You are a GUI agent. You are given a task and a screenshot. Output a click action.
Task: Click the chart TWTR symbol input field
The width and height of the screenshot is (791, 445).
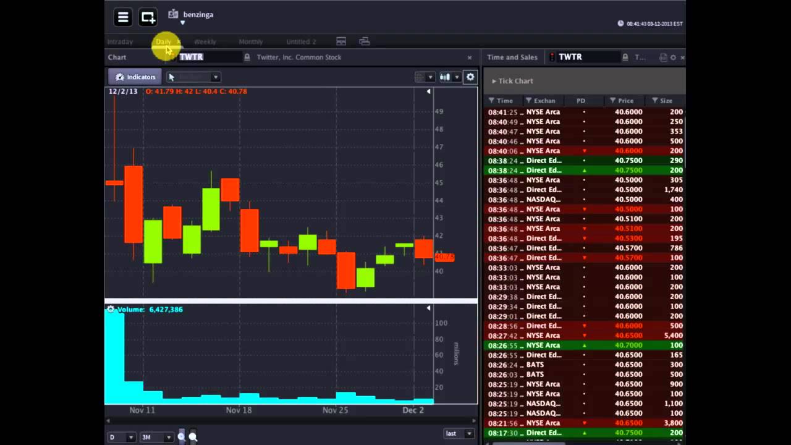[209, 57]
